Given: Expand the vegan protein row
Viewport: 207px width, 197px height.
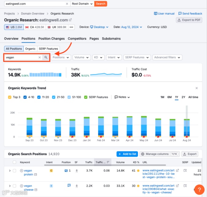Looking at the screenshot, I should [10, 171].
